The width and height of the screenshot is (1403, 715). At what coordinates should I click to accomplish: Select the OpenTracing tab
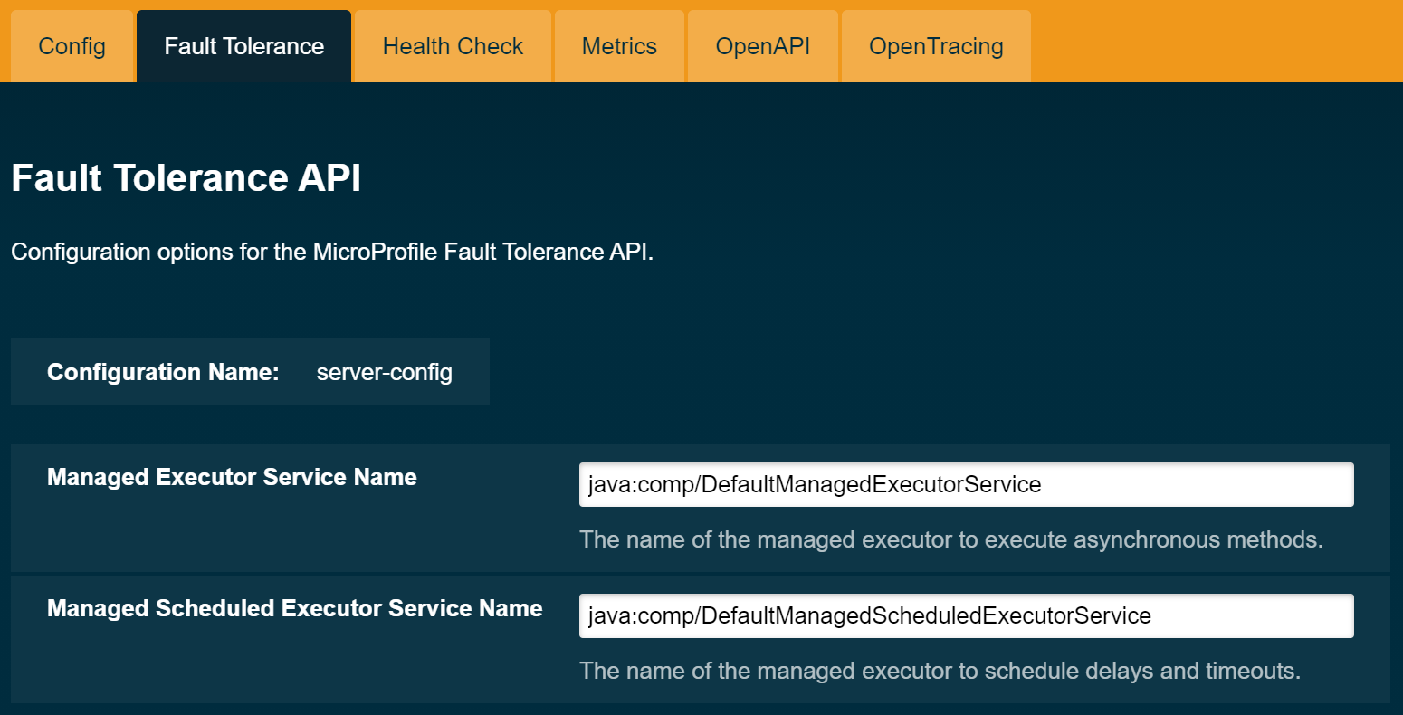coord(936,45)
